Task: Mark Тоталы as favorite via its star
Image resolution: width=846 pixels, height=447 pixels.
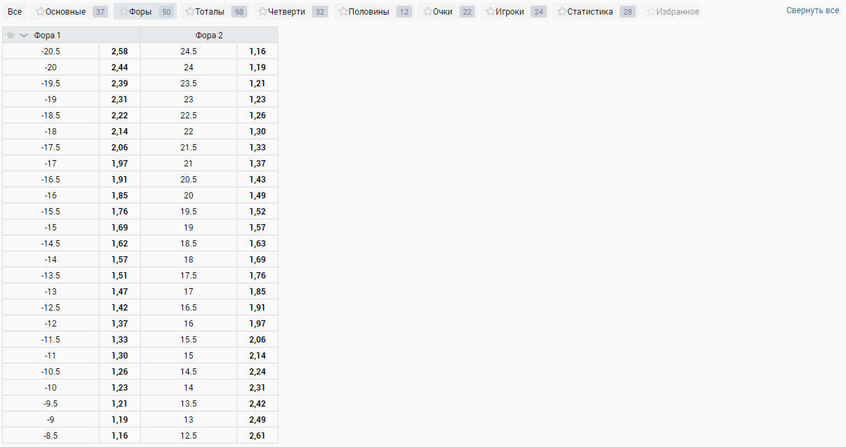Action: pos(190,12)
